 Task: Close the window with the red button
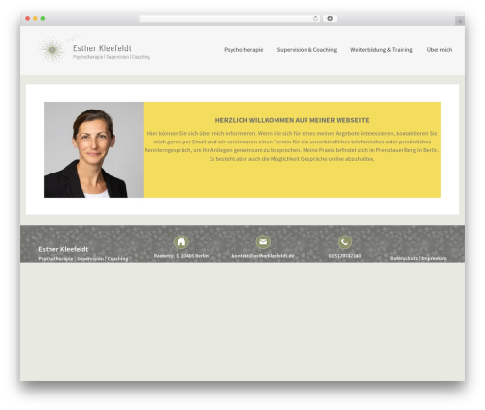pyautogui.click(x=28, y=18)
